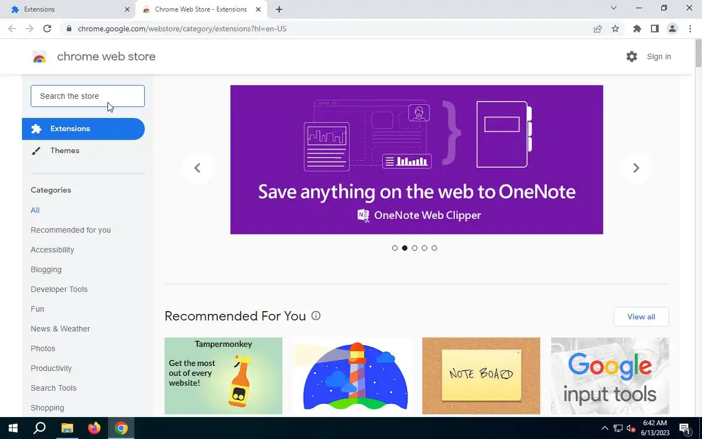Choose the Search Tools category
702x439 pixels.
(54, 388)
